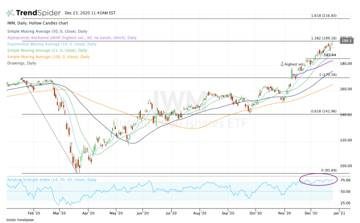Select the 'IWM, Daily, Hollow Candles chart' title
The image size is (360, 223).
pos(38,23)
